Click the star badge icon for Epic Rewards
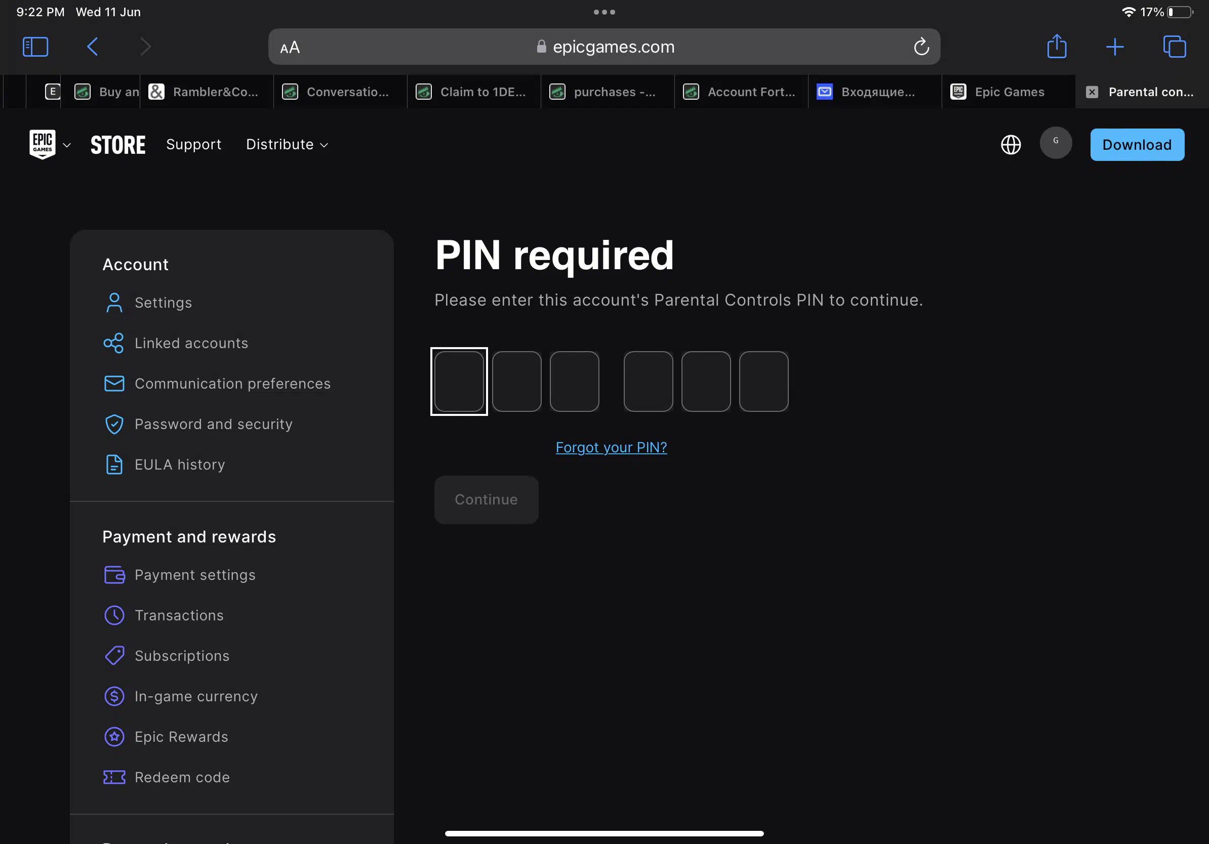 (114, 737)
